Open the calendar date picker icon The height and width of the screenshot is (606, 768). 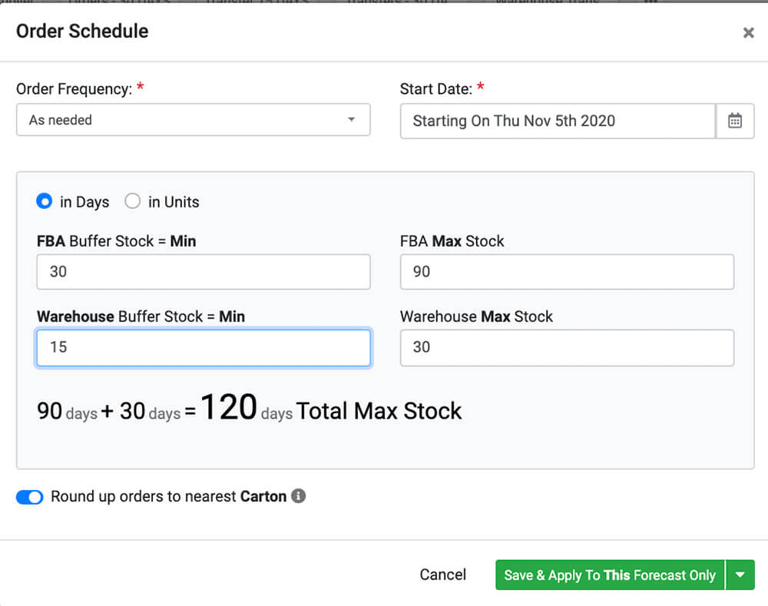pyautogui.click(x=735, y=120)
